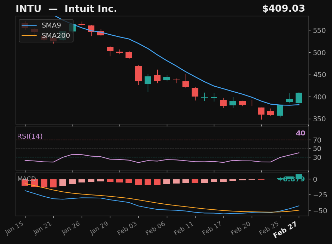Click the Feb 20 date label
332x244 pixels.
(241, 228)
